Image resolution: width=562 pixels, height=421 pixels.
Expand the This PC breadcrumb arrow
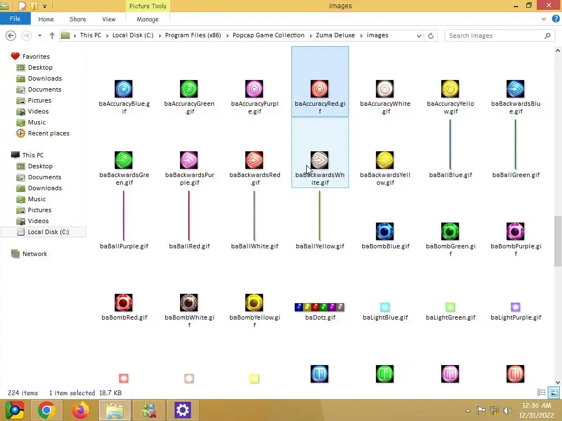coord(107,36)
